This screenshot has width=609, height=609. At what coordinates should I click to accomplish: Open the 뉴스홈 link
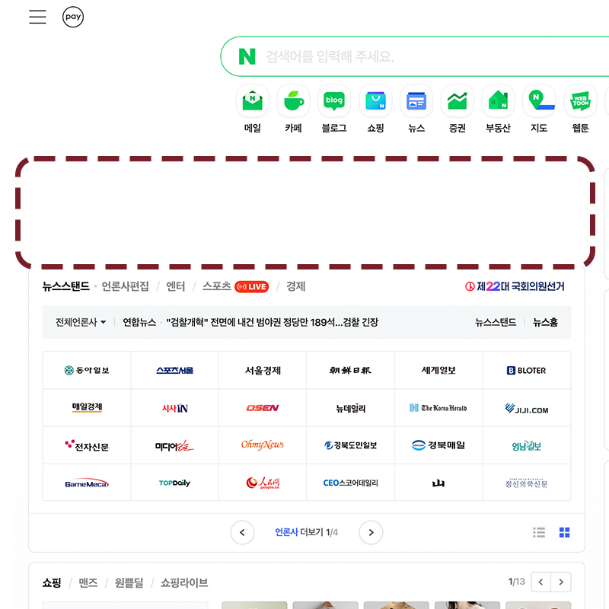[x=545, y=322]
